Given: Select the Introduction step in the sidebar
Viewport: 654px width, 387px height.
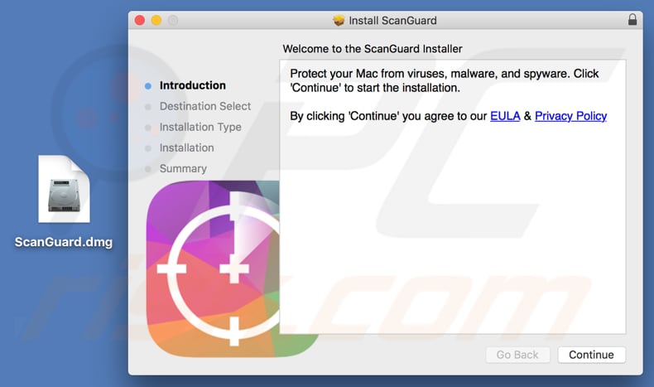Looking at the screenshot, I should point(193,85).
